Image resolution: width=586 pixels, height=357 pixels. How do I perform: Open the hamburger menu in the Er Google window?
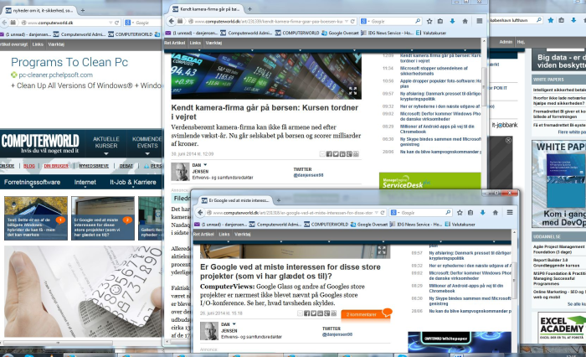point(510,213)
